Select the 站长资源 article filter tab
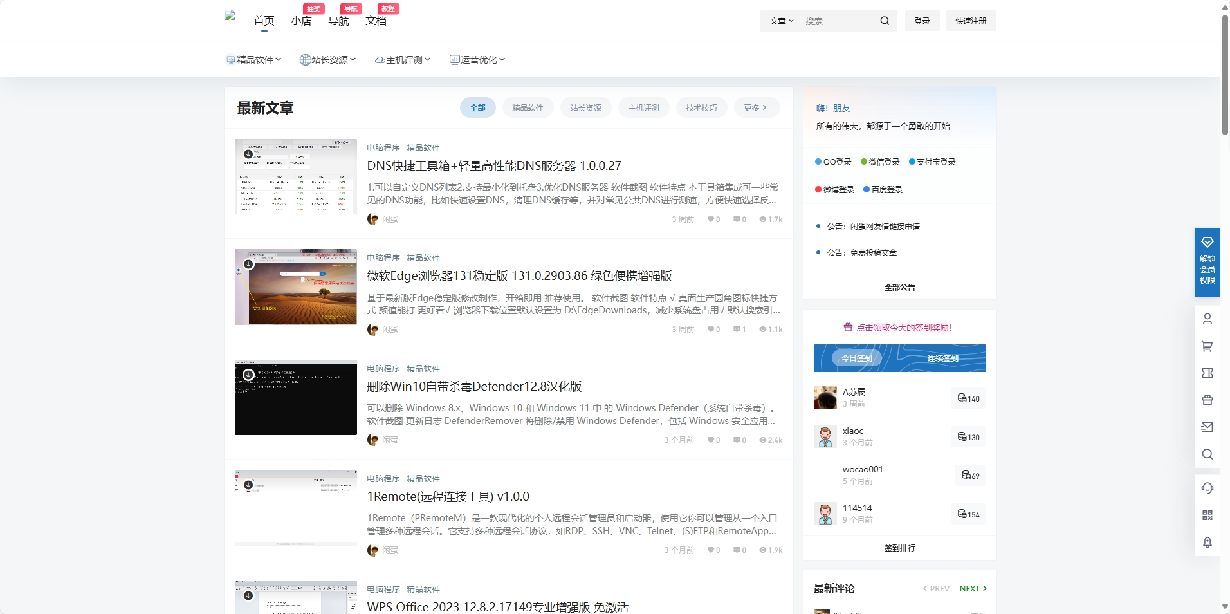This screenshot has width=1230, height=614. click(x=585, y=107)
